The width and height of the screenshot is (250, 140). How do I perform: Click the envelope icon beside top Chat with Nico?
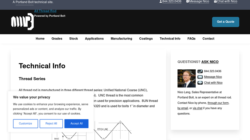pos(215,2)
